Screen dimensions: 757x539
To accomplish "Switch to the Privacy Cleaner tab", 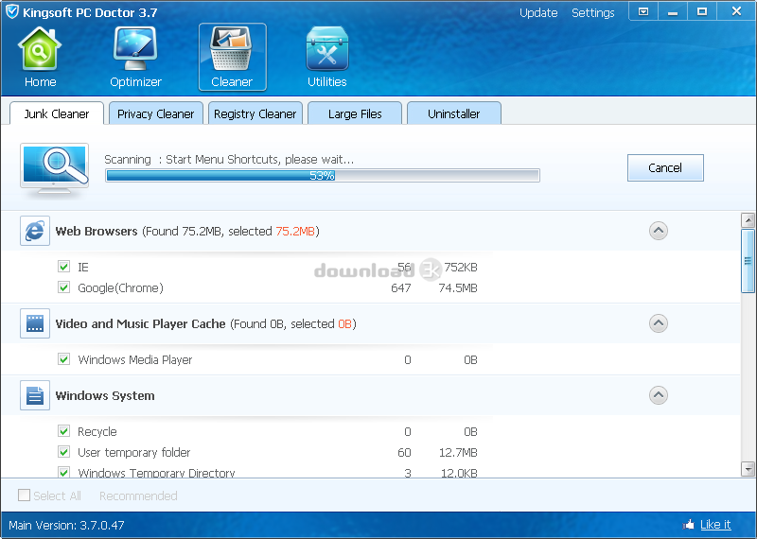I will tap(155, 113).
